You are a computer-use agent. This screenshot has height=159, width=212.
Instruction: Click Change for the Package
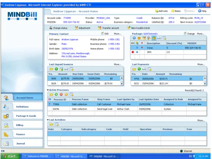point(189,34)
